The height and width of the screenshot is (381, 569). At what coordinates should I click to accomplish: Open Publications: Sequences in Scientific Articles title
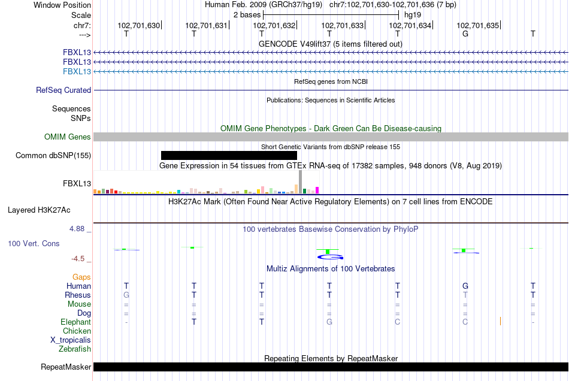click(331, 100)
